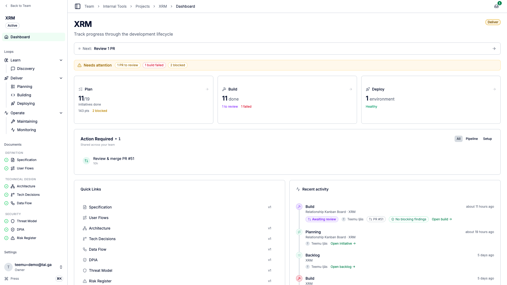Click the User Flows icon in sidebar

click(x=13, y=168)
